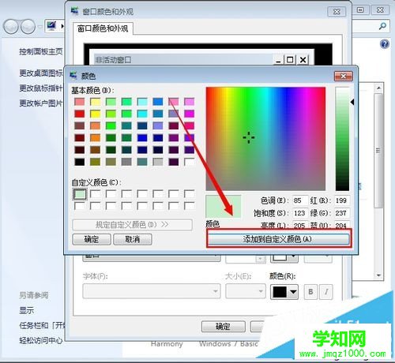Click the 饱和度 saturation value field
Screen dimensions: 395x363
point(300,213)
